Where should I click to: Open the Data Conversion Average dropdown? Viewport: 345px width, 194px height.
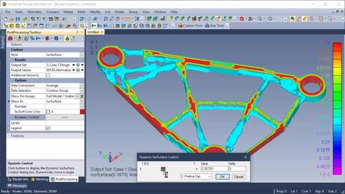click(x=82, y=86)
